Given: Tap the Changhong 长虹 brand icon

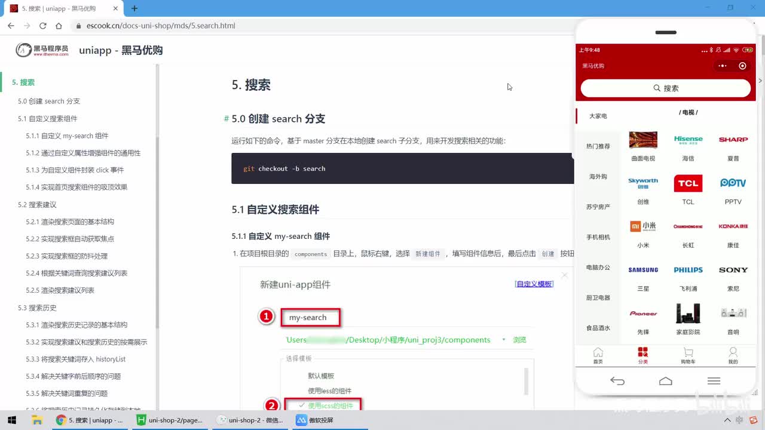Looking at the screenshot, I should click(x=688, y=226).
